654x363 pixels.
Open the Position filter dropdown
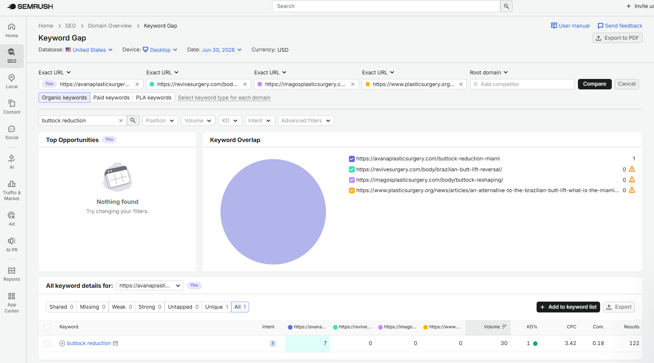click(x=160, y=121)
